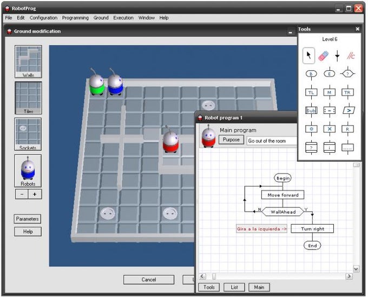Select the arrow pointer tool
Image resolution: width=368 pixels, height=297 pixels.
click(308, 56)
